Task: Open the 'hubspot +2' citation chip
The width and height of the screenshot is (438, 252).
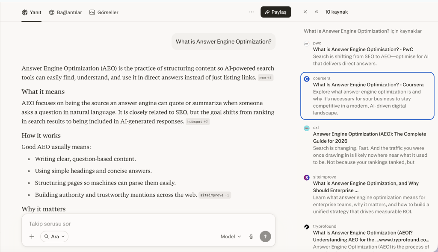Action: 198,122
